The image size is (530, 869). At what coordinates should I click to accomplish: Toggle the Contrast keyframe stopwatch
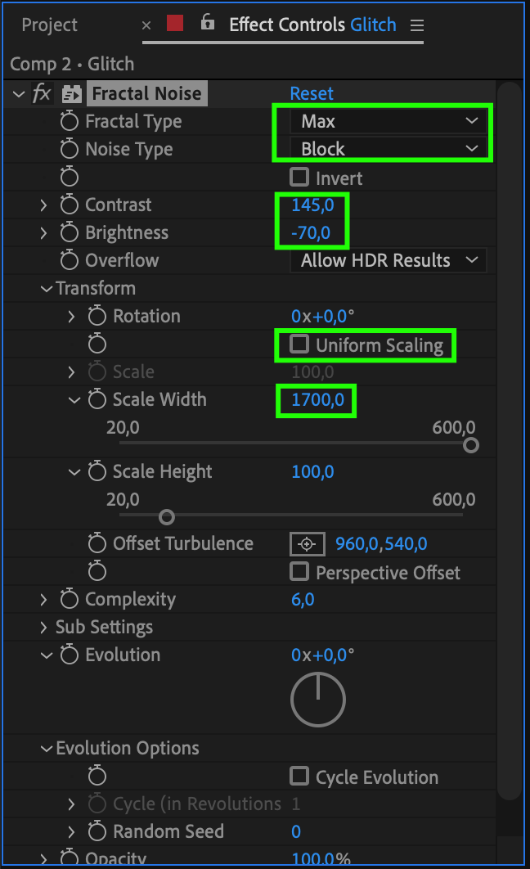tap(70, 205)
